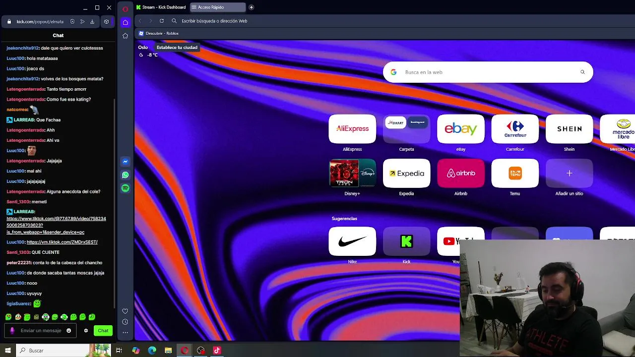Viewport: 635px width, 357px height.
Task: Open the emoji picker smiley in message box
Action: [x=69, y=331]
